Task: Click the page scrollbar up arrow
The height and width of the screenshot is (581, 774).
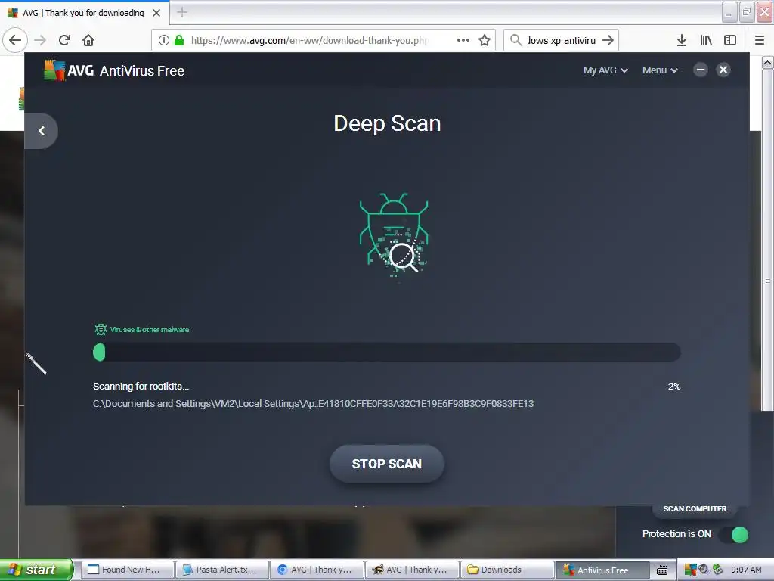Action: pos(768,63)
